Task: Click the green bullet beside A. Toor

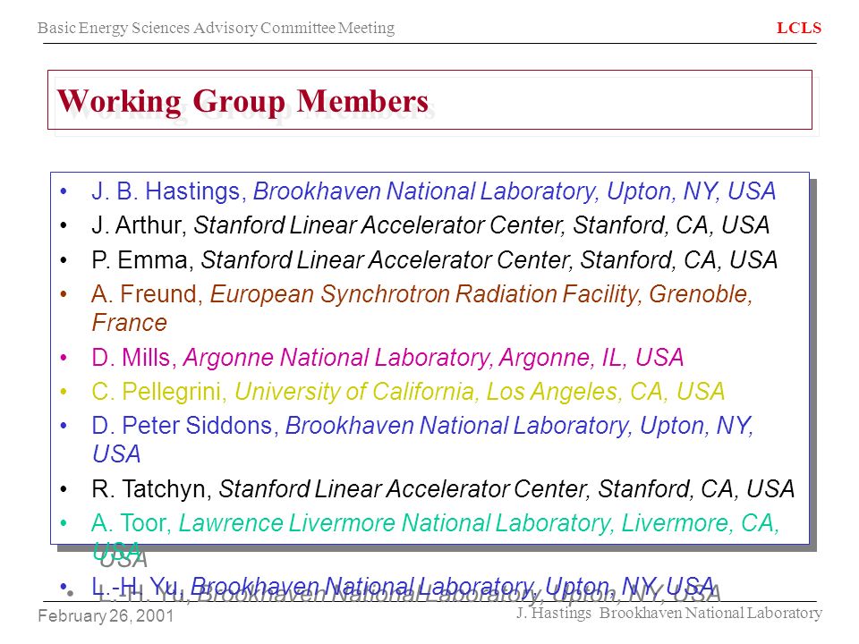Action: pyautogui.click(x=64, y=523)
